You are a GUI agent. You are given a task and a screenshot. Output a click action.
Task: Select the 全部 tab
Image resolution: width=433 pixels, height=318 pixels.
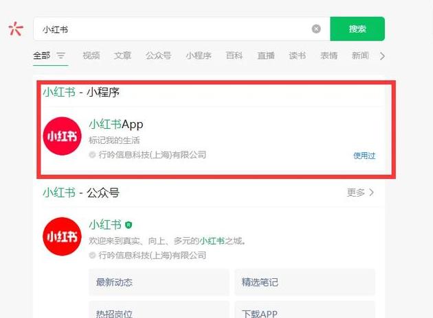pyautogui.click(x=42, y=56)
